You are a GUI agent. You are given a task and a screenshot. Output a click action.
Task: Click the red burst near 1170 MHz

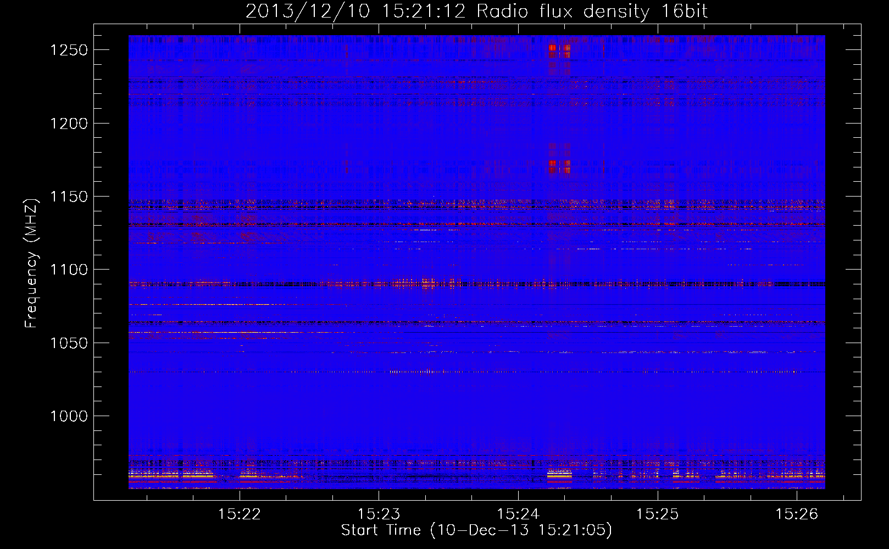(559, 166)
